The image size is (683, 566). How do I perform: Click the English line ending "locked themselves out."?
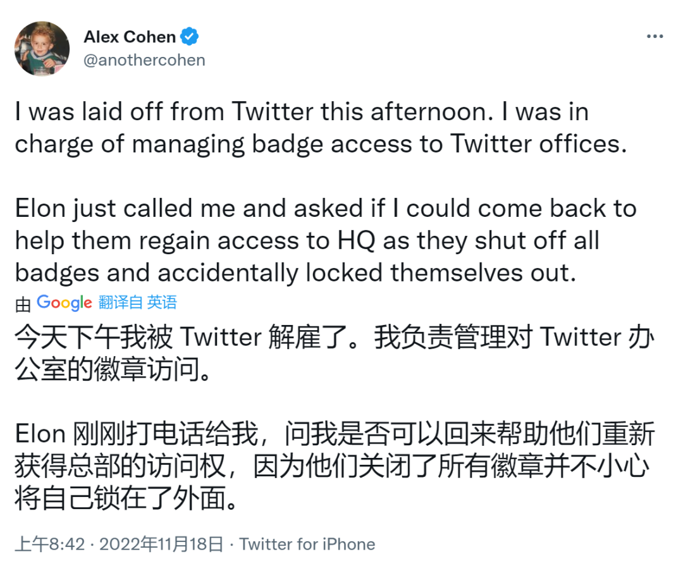295,273
